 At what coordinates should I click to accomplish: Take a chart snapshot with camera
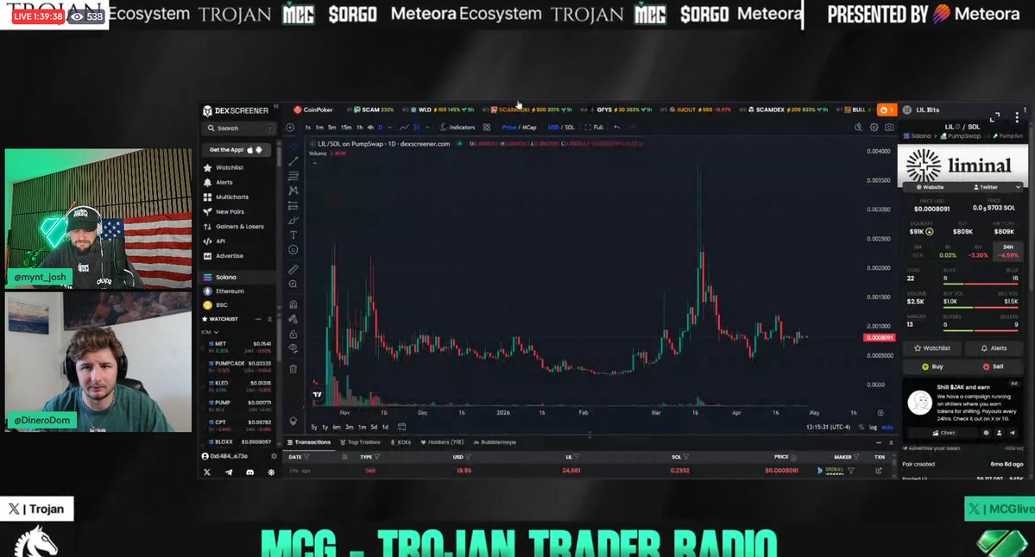click(889, 128)
